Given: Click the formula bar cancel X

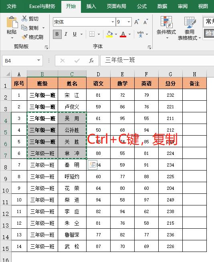Looking at the screenshot, I should point(63,61).
